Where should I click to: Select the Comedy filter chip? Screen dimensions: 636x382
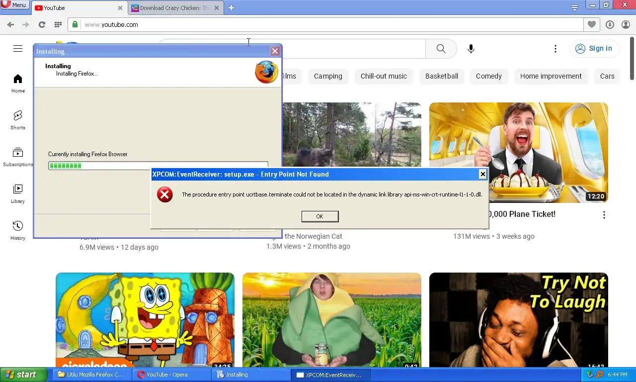pyautogui.click(x=489, y=76)
